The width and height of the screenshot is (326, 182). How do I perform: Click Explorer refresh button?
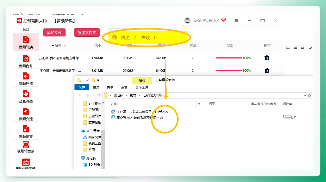pyautogui.click(x=309, y=95)
